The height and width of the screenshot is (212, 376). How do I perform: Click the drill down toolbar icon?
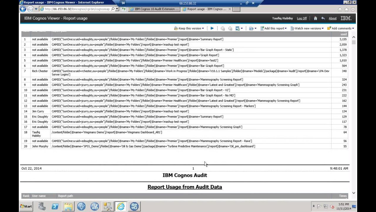pyautogui.click(x=223, y=28)
